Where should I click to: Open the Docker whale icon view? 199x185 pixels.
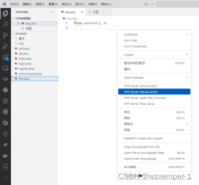pos(6,156)
